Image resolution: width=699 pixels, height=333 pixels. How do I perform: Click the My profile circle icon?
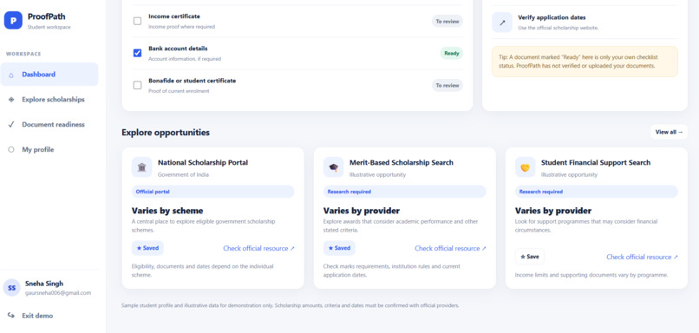(11, 150)
